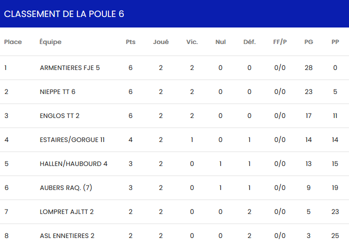
Task: Click the PG column header
Action: point(309,42)
